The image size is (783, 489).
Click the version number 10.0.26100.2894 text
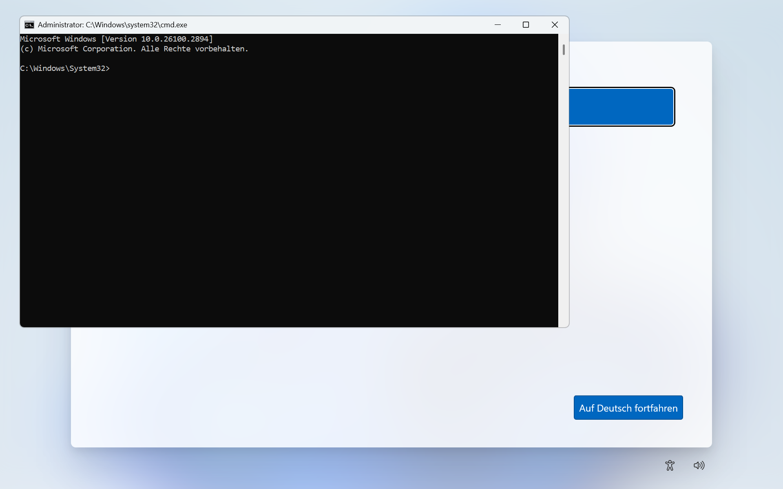[175, 39]
